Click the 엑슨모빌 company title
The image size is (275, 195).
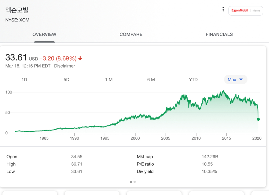coord(17,10)
